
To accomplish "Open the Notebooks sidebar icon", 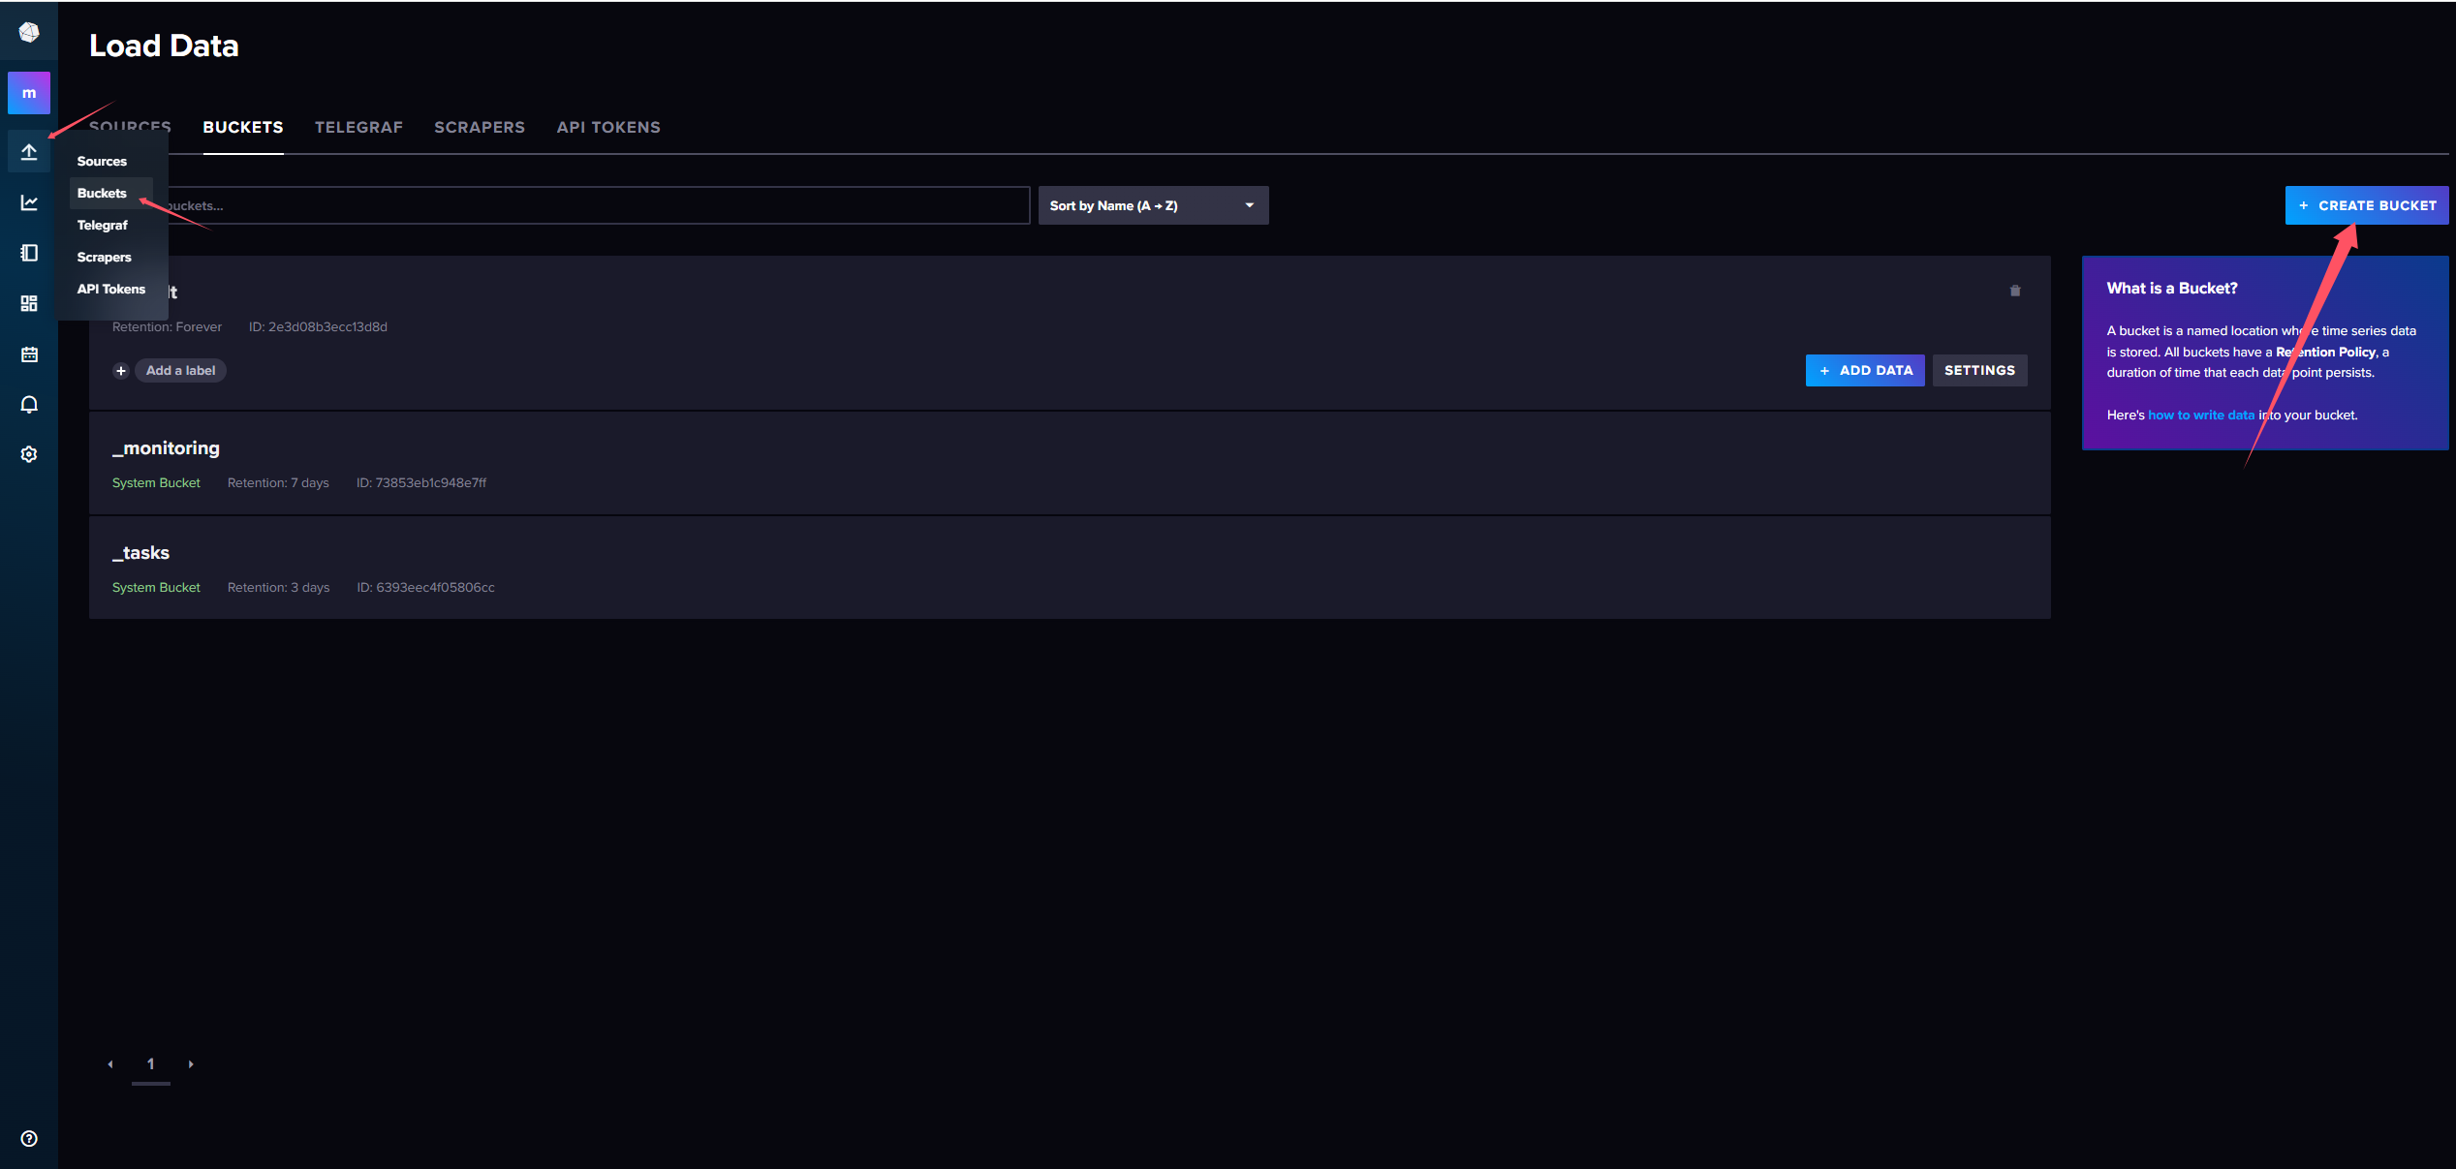I will pyautogui.click(x=29, y=253).
